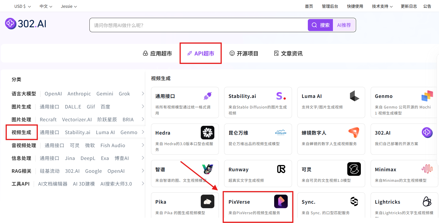Go to 首页 in top navigation
Screen dimensions: 439x223
coord(309,6)
